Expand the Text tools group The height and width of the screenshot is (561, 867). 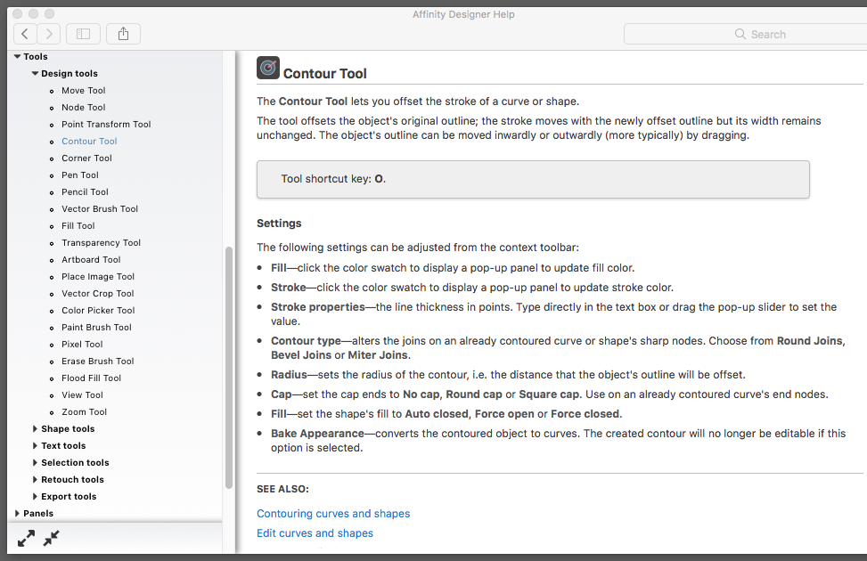pos(35,445)
